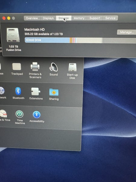
Task: Open the Sound preferences pane
Action: tap(53, 69)
